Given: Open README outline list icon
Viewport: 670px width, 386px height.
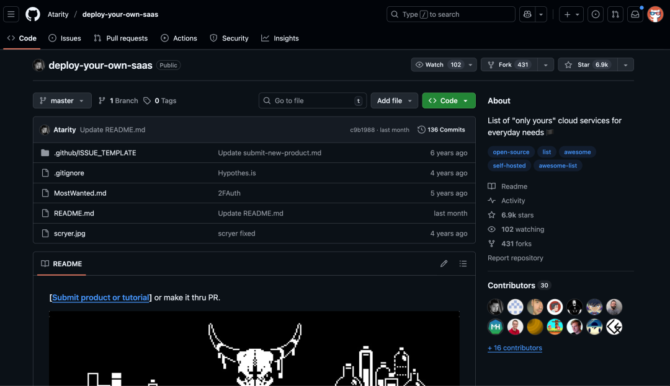Looking at the screenshot, I should (463, 263).
